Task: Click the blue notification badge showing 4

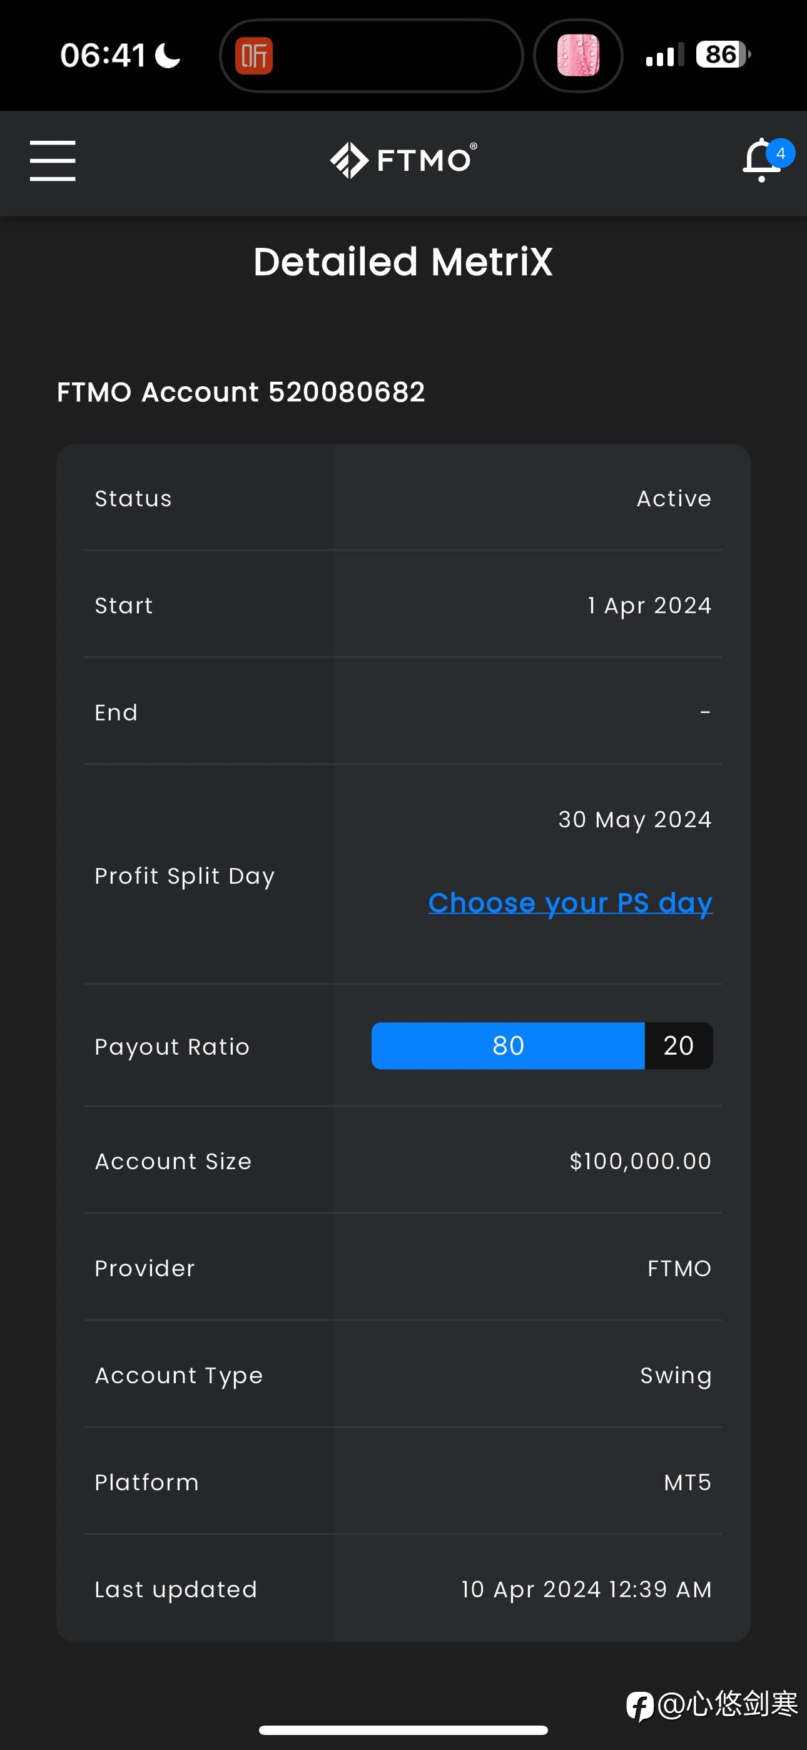Action: pyautogui.click(x=781, y=153)
